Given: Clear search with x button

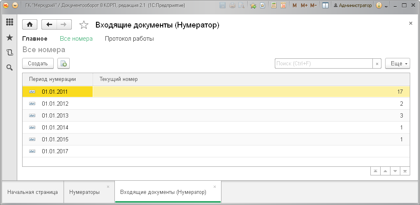Looking at the screenshot, I should (377, 64).
